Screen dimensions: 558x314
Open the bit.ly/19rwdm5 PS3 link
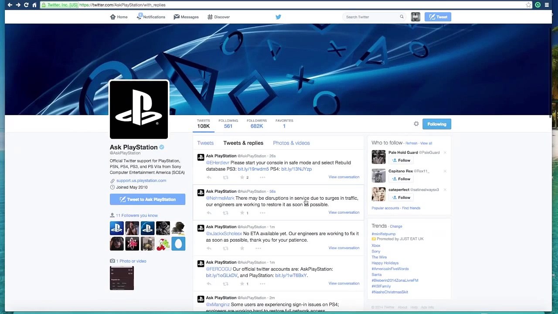pyautogui.click(x=253, y=169)
